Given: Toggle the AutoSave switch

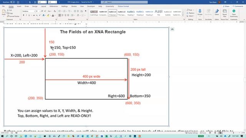Looking at the screenshot, I should coord(13,2).
